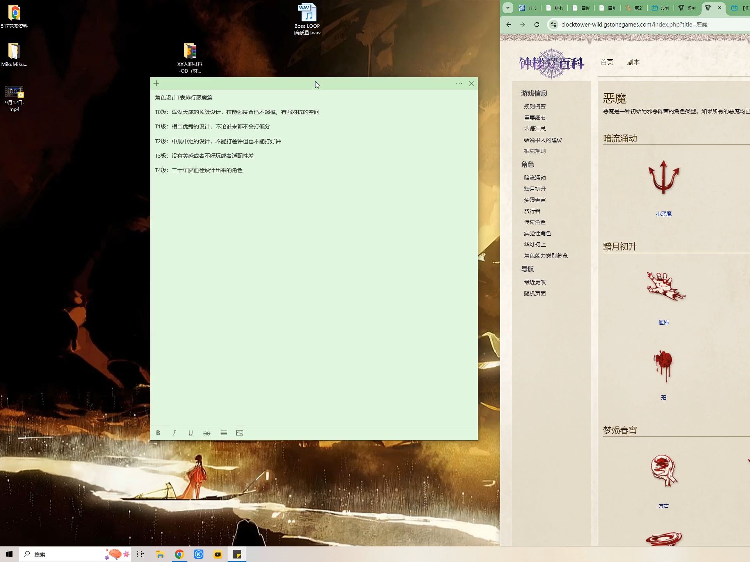This screenshot has height=562, width=750.
Task: Create a new sticky note
Action: 157,83
